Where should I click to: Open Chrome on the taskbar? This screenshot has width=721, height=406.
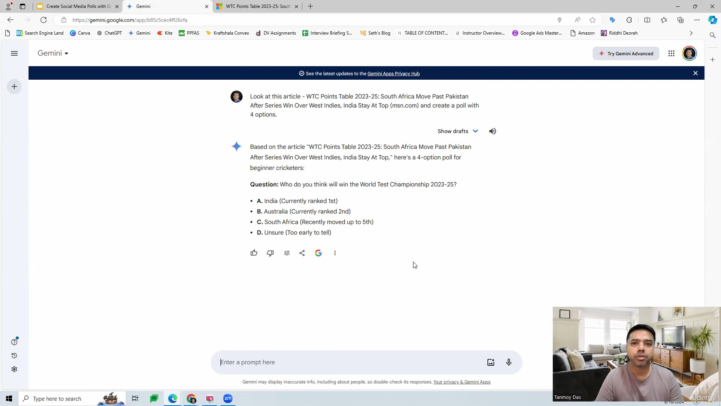pos(192,398)
